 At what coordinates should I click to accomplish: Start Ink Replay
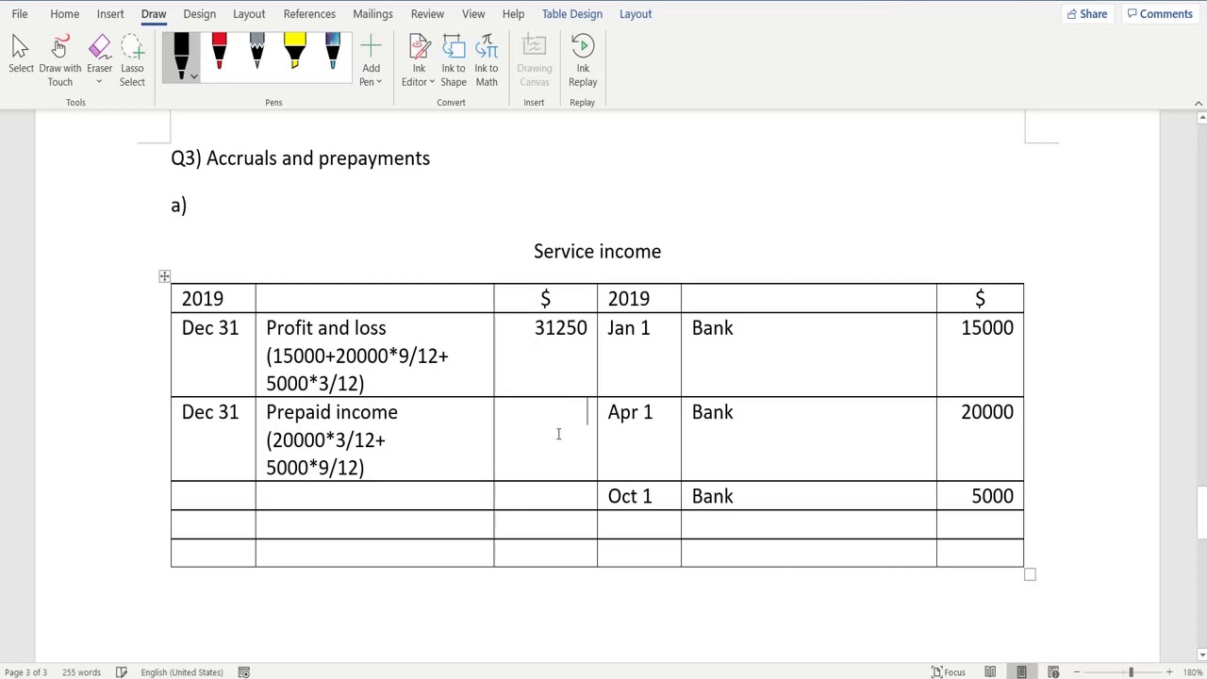[x=583, y=60]
